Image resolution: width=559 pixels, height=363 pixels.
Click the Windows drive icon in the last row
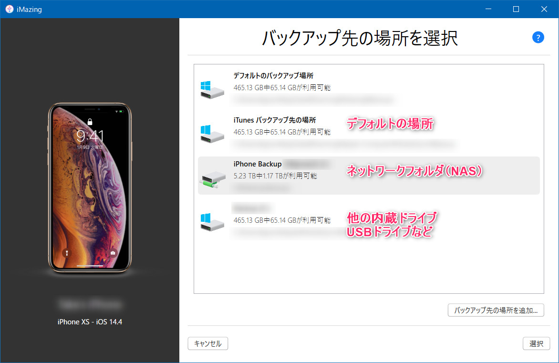212,222
